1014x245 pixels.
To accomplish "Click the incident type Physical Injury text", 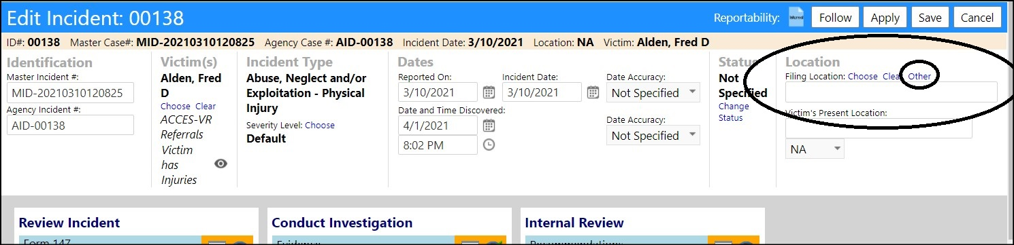I will point(306,93).
